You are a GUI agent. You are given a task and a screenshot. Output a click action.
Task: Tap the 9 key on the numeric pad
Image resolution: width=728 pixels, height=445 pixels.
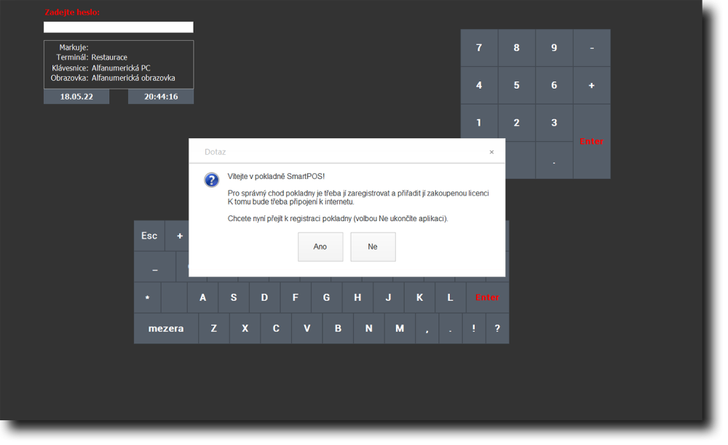coord(554,48)
